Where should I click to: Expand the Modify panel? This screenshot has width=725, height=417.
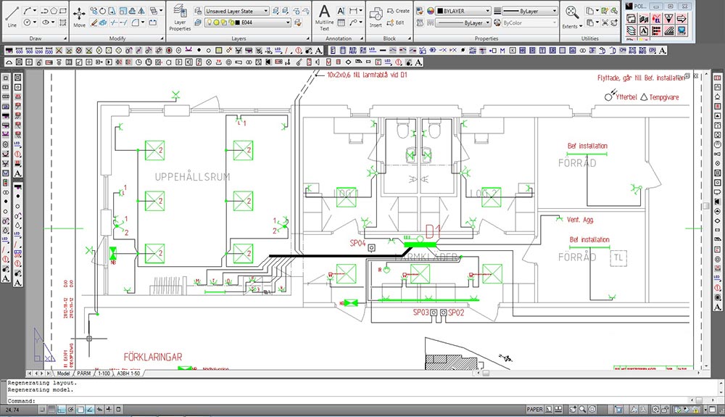[x=162, y=38]
